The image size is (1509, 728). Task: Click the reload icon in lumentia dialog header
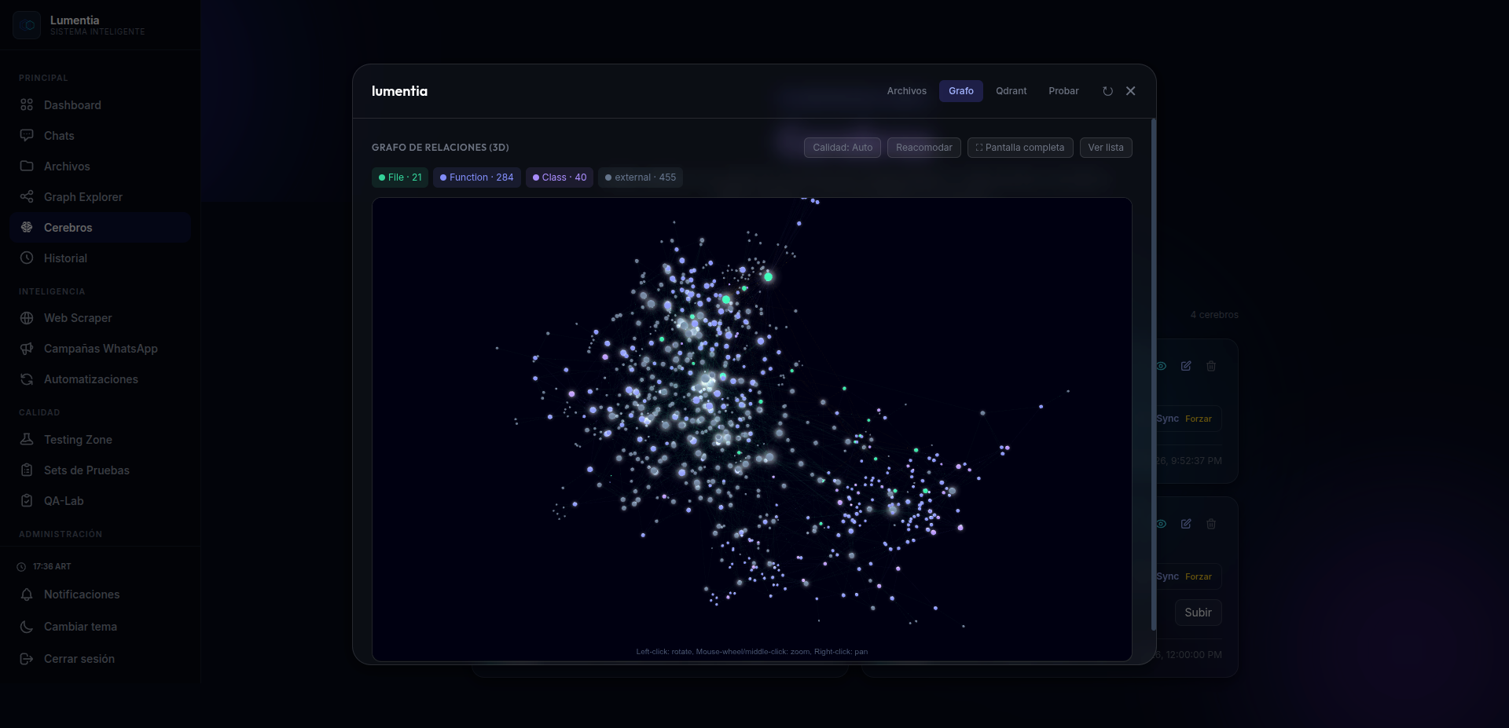click(1107, 91)
